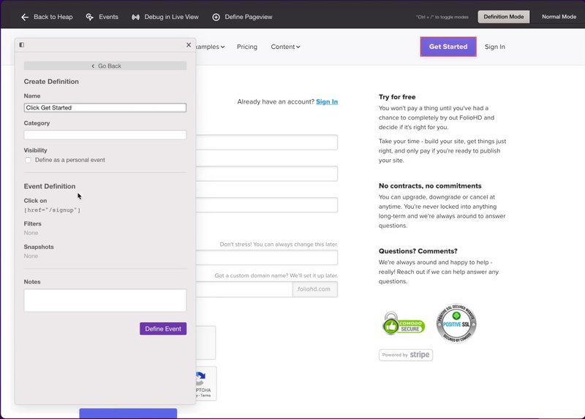Click the Go Back button
This screenshot has width=585, height=419.
click(x=105, y=66)
